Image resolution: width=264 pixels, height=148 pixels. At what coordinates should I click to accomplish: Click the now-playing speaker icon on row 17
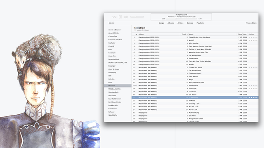coord(136,86)
